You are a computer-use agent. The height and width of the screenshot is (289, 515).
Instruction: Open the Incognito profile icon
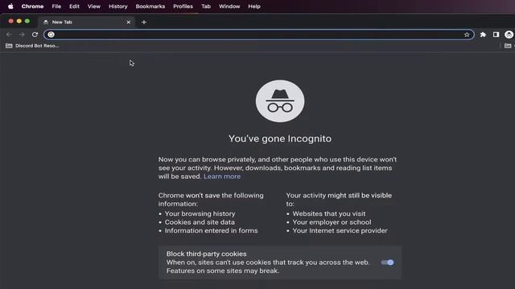509,35
